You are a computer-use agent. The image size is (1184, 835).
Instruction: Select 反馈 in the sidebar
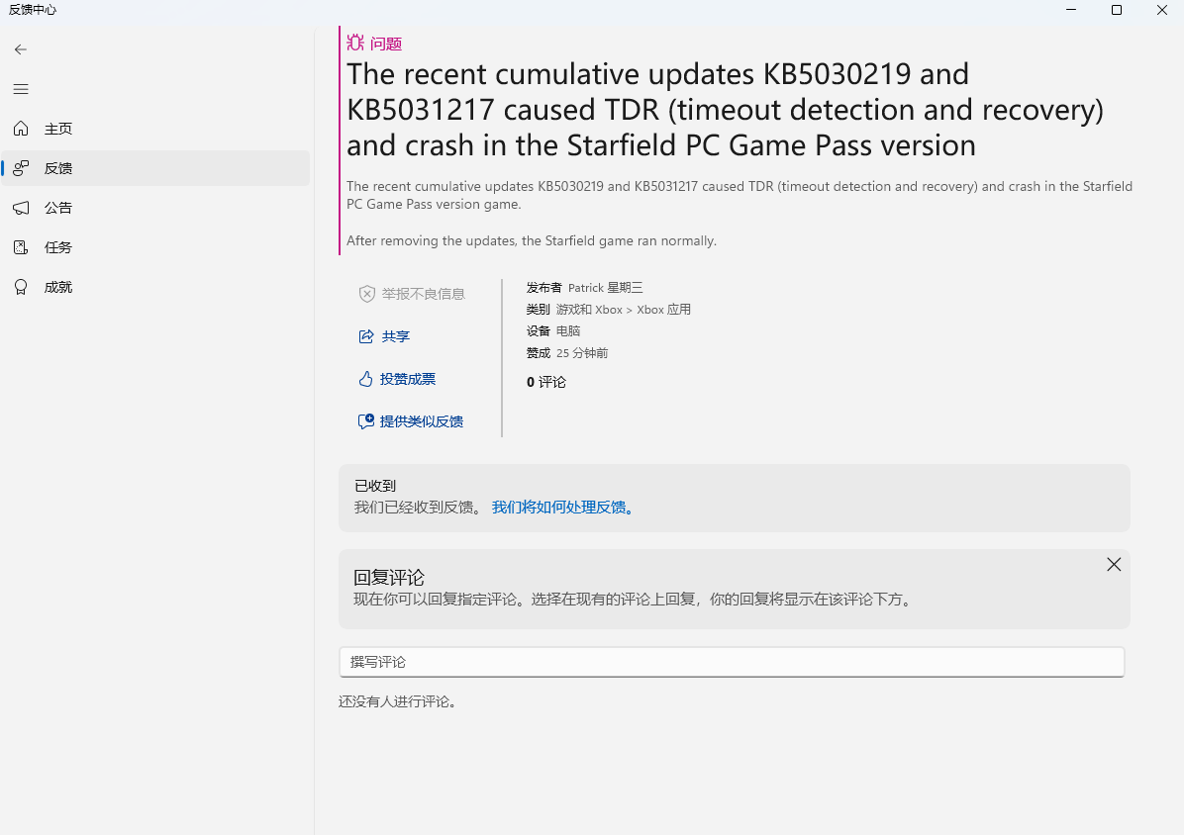(x=155, y=168)
